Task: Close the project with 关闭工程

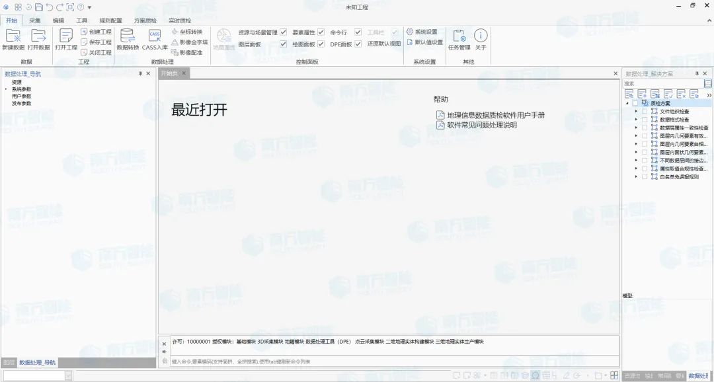Action: click(x=96, y=52)
